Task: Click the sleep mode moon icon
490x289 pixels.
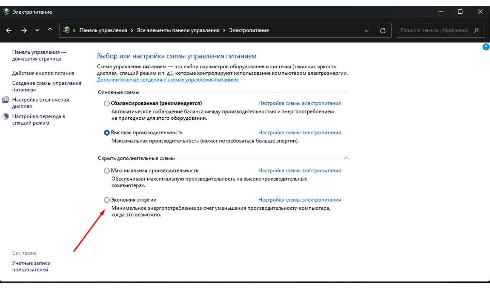Action: click(x=6, y=116)
